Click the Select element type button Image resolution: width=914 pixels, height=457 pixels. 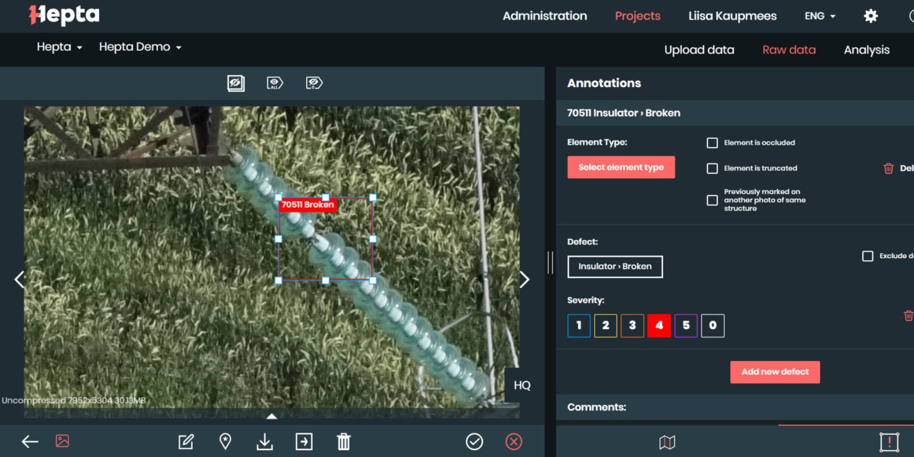point(621,167)
